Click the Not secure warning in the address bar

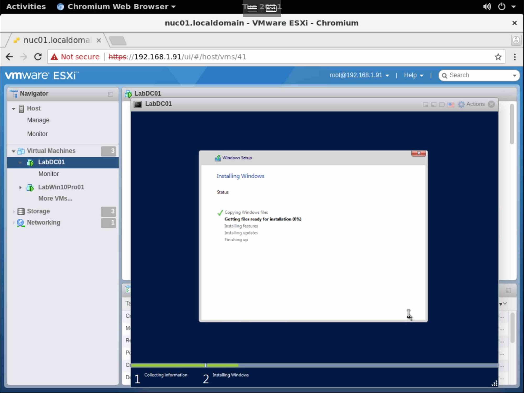[75, 57]
